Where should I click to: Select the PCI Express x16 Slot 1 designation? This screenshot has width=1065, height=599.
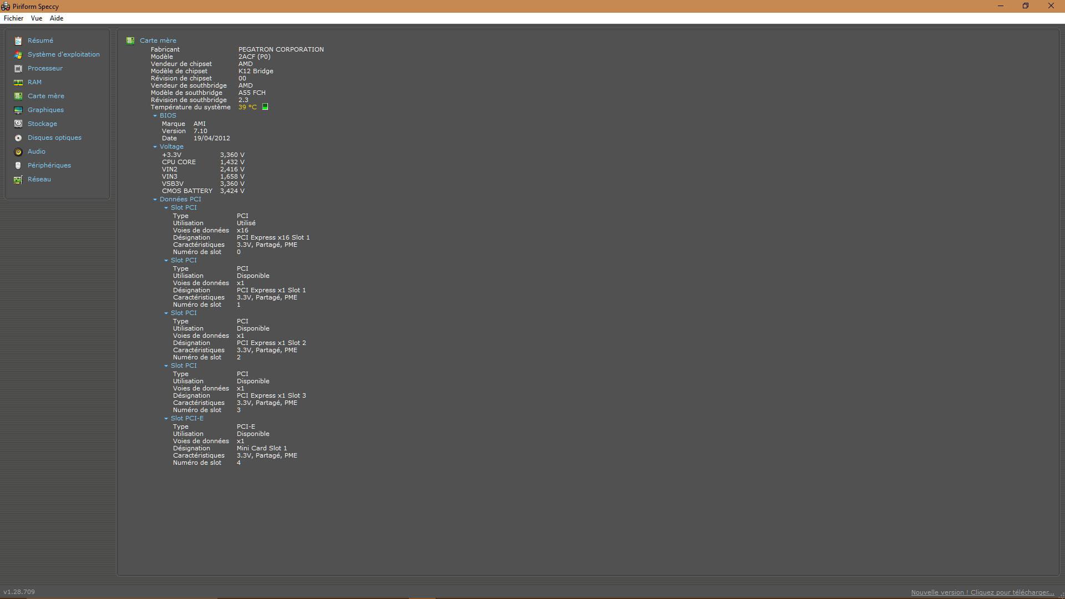273,237
